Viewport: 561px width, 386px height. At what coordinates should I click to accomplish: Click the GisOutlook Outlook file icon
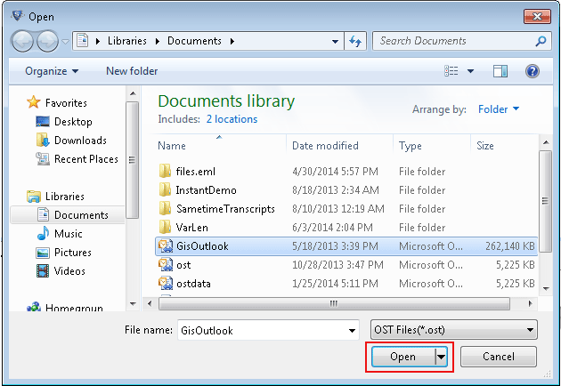click(166, 245)
